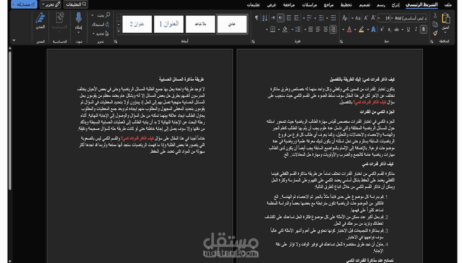The image size is (462, 263).
Task: Select the العنوان 1 heading style thumbnail
Action: coord(168,24)
